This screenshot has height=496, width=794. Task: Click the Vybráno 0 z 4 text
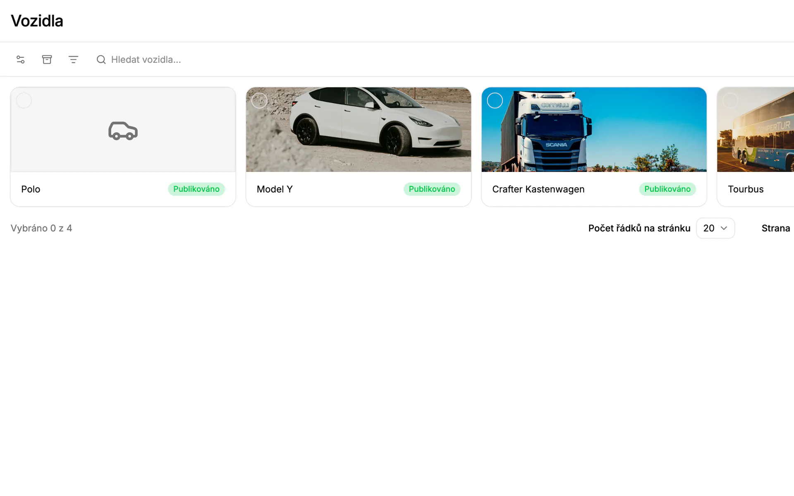point(41,228)
